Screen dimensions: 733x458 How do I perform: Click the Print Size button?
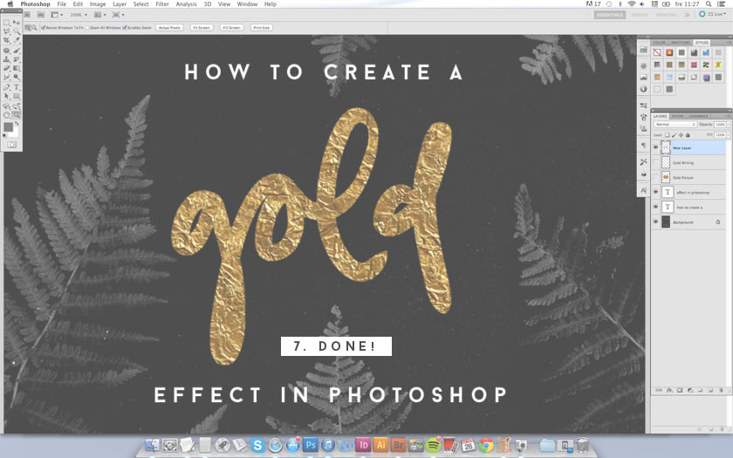(x=261, y=28)
